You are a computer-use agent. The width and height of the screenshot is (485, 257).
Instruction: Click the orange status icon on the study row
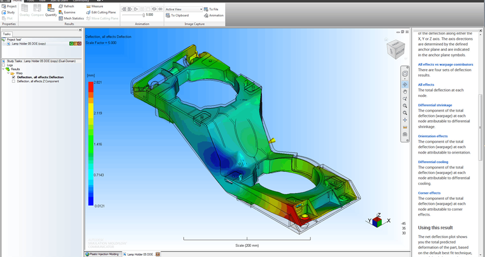click(x=75, y=44)
